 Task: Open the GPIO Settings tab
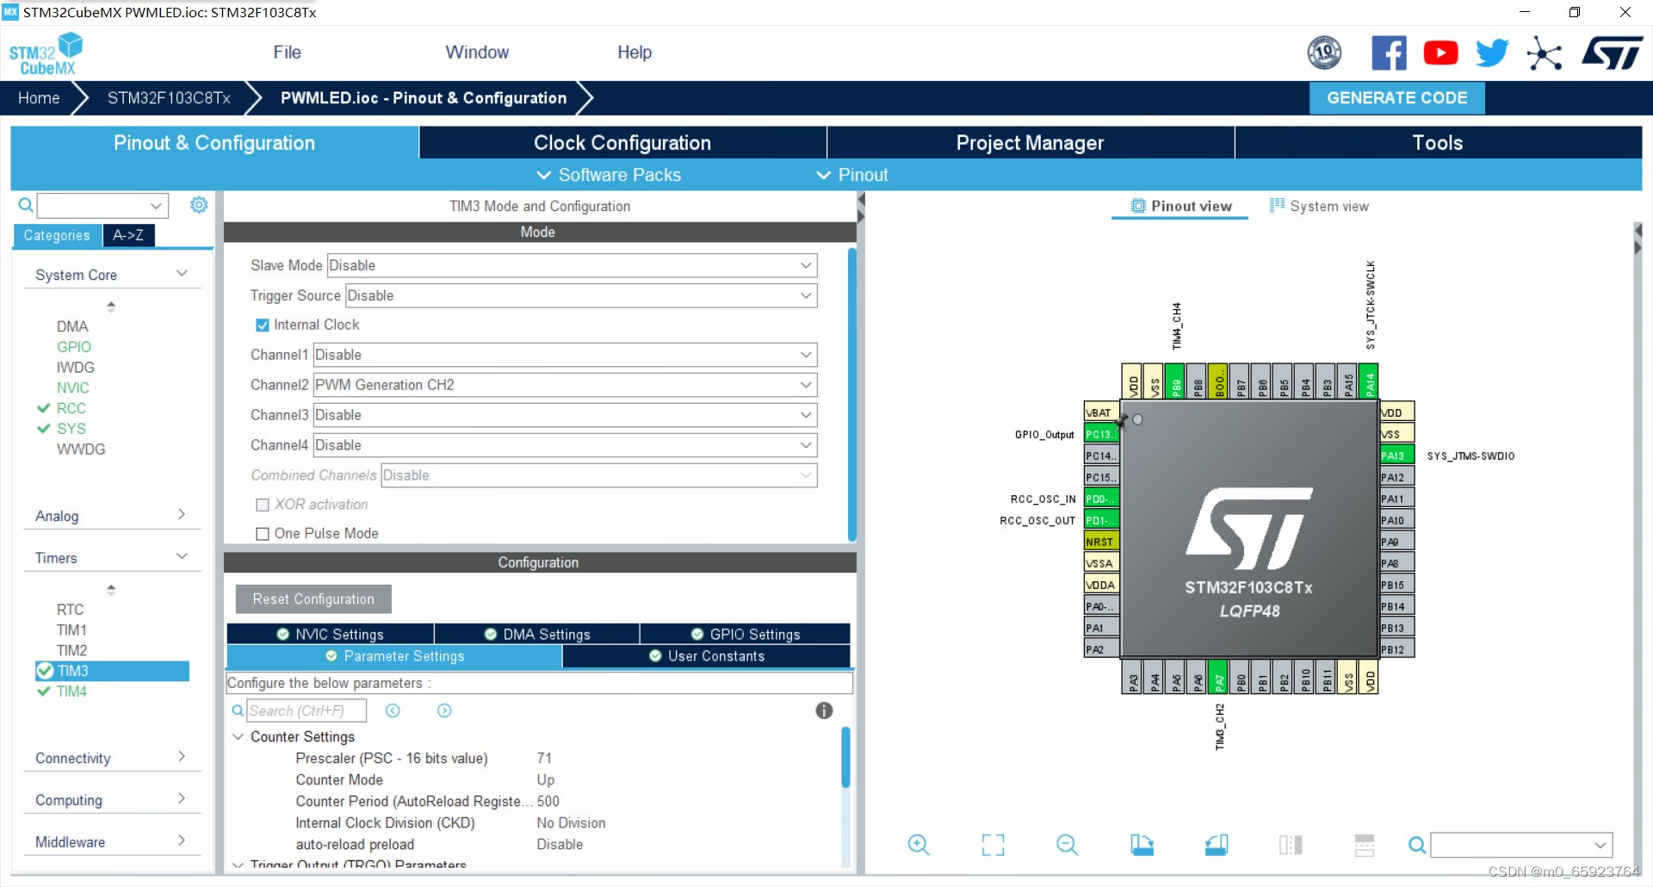[x=746, y=634]
